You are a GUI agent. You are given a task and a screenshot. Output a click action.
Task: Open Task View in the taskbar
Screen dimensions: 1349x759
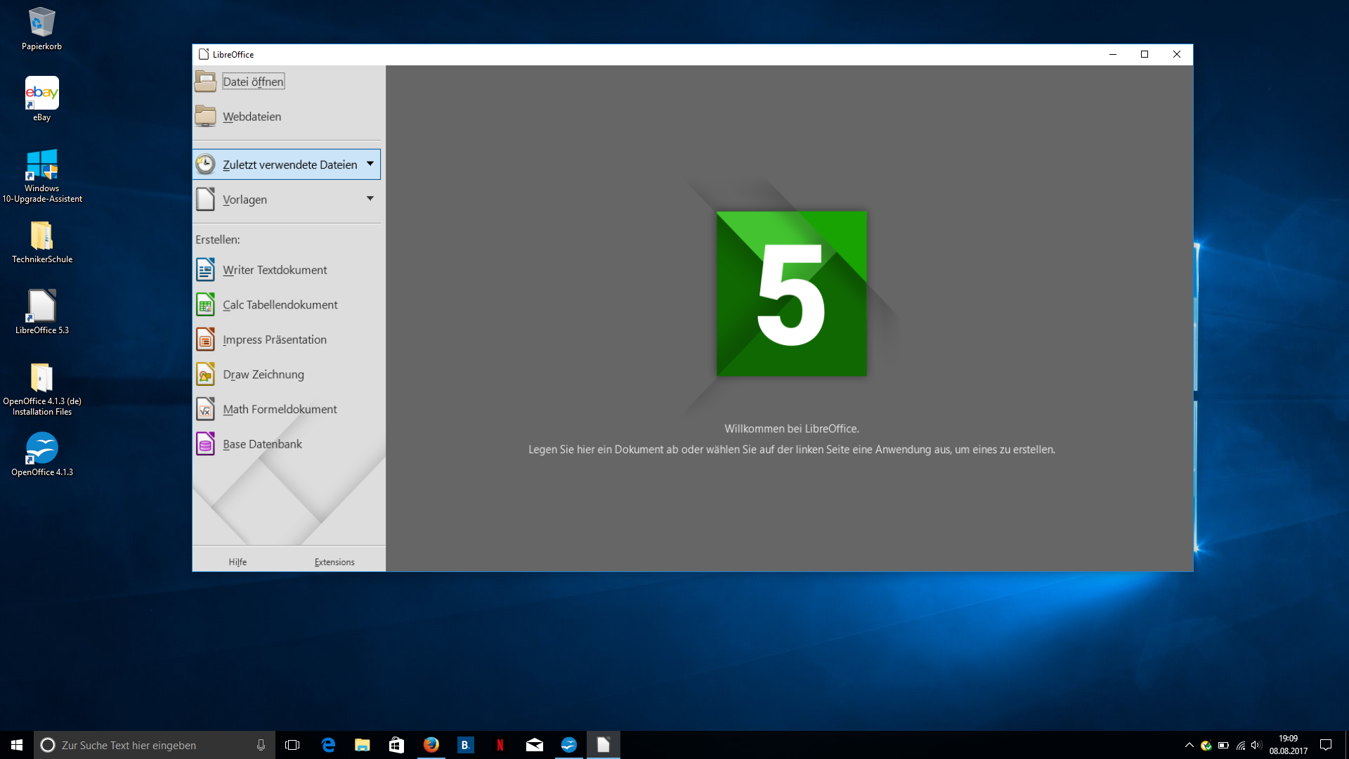(x=292, y=745)
